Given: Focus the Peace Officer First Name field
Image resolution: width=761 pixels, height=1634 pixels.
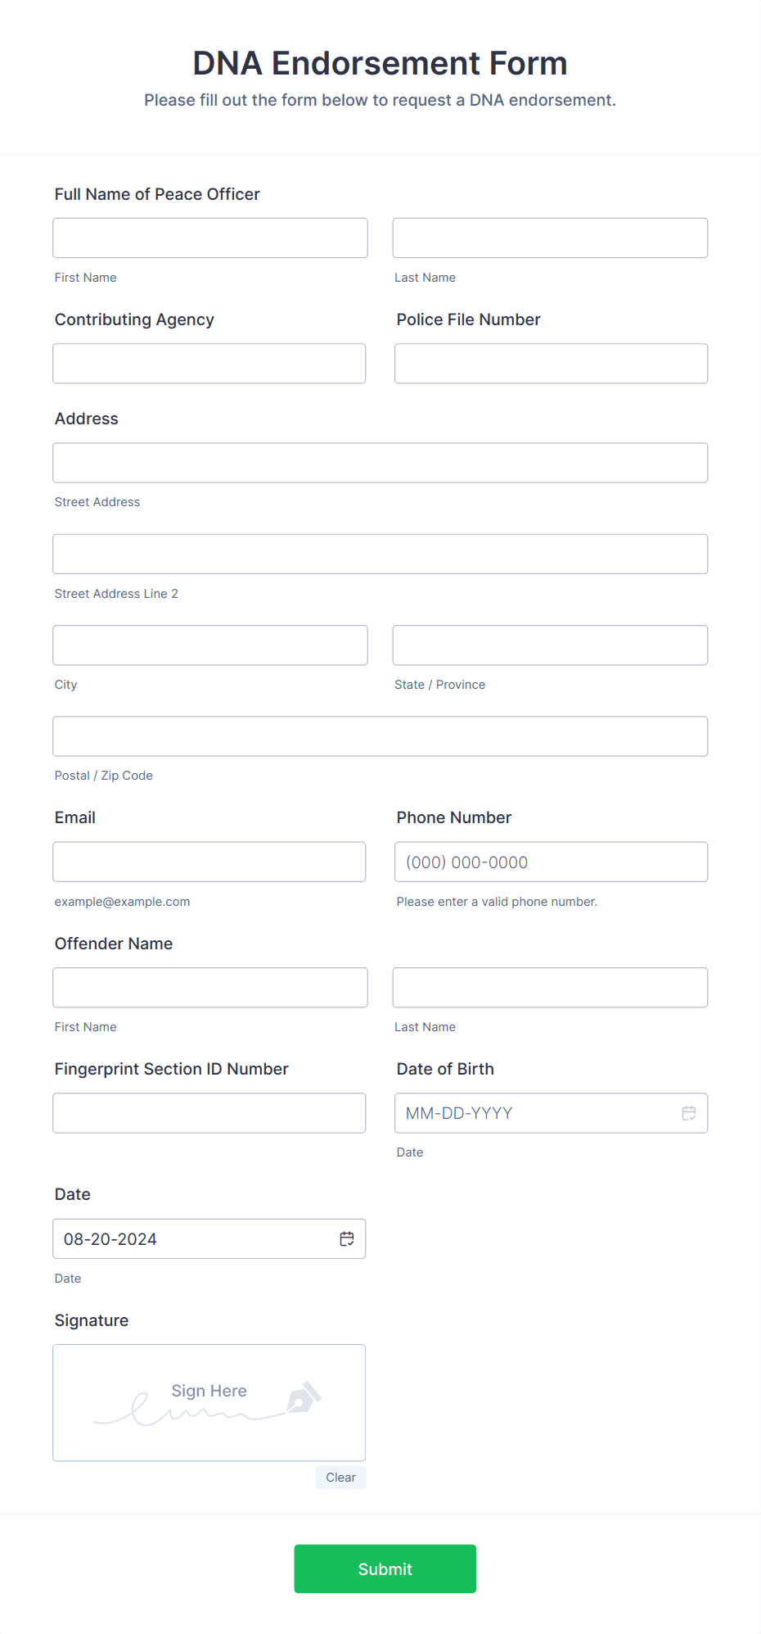Looking at the screenshot, I should 210,238.
